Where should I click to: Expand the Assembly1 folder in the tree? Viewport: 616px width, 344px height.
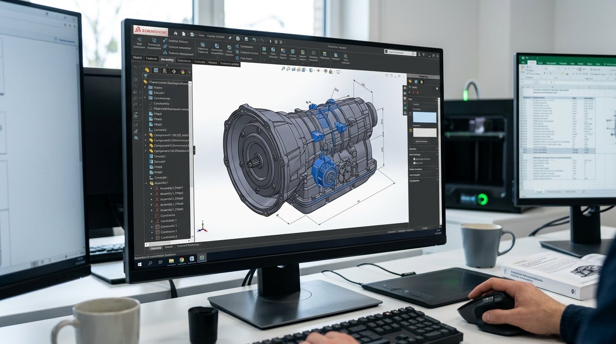(x=146, y=183)
